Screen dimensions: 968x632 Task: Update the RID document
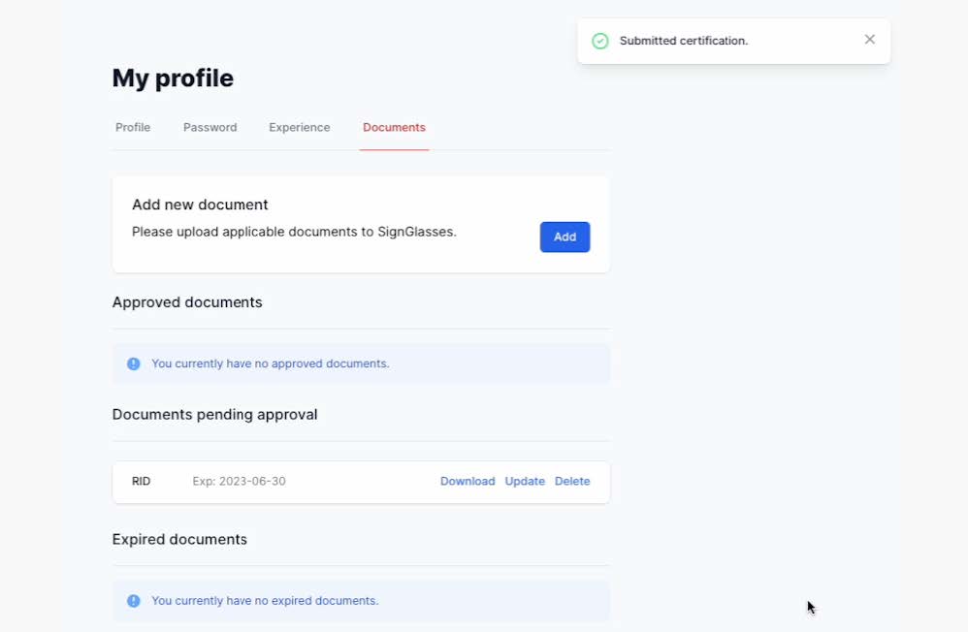click(525, 481)
